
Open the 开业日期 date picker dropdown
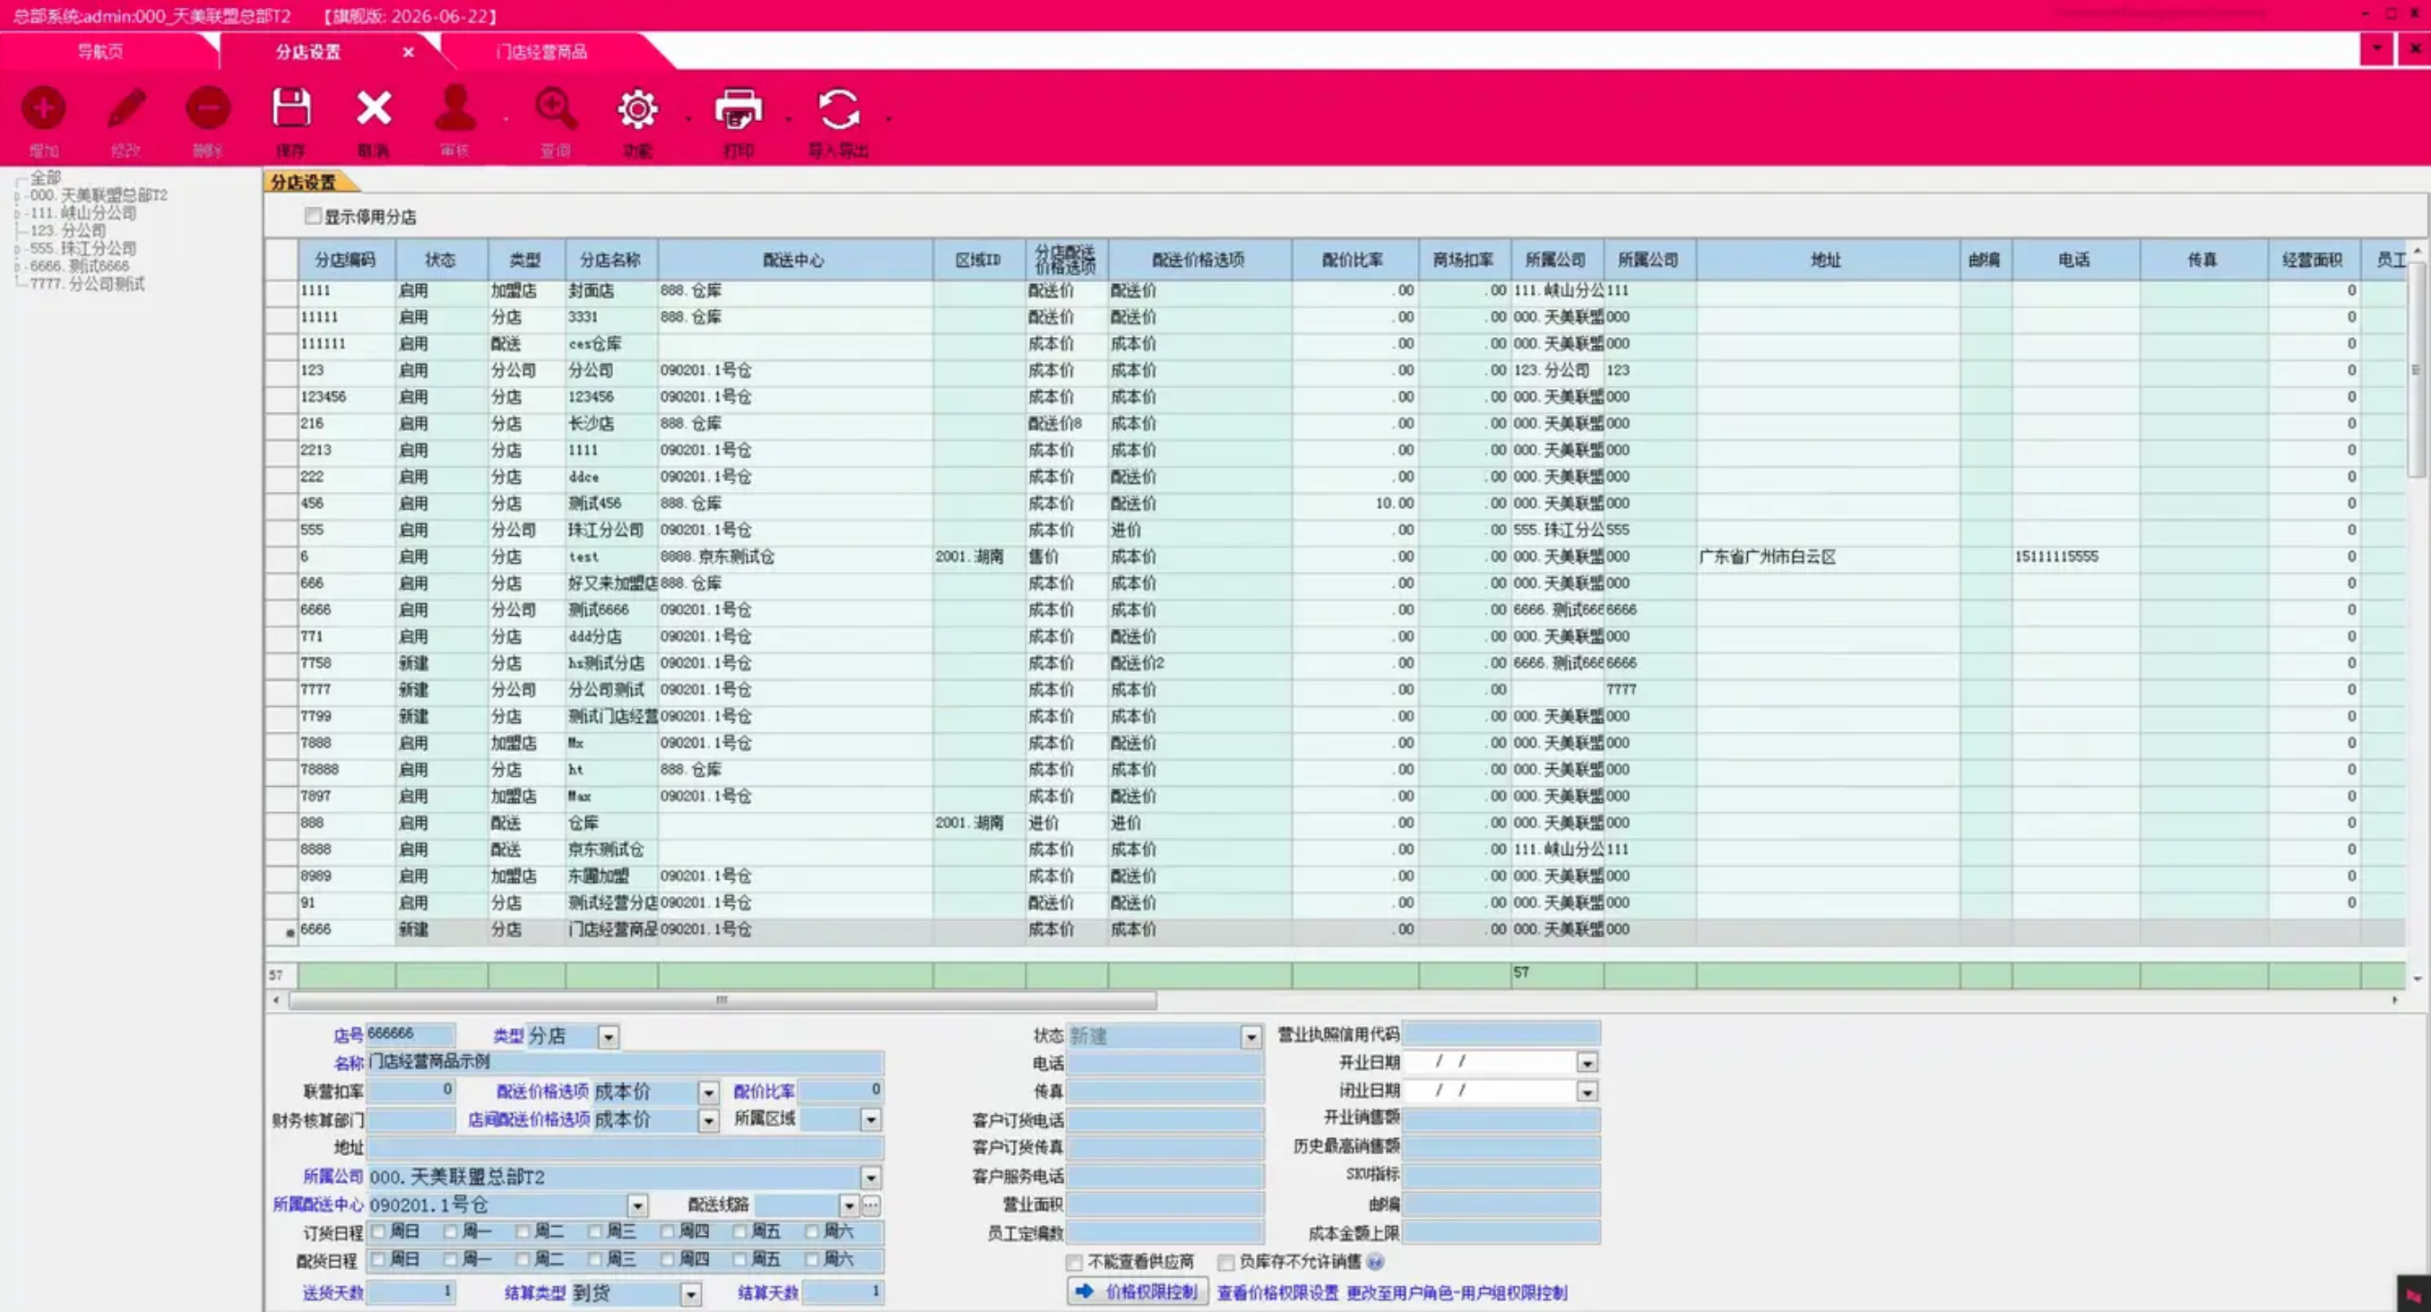pyautogui.click(x=1588, y=1063)
